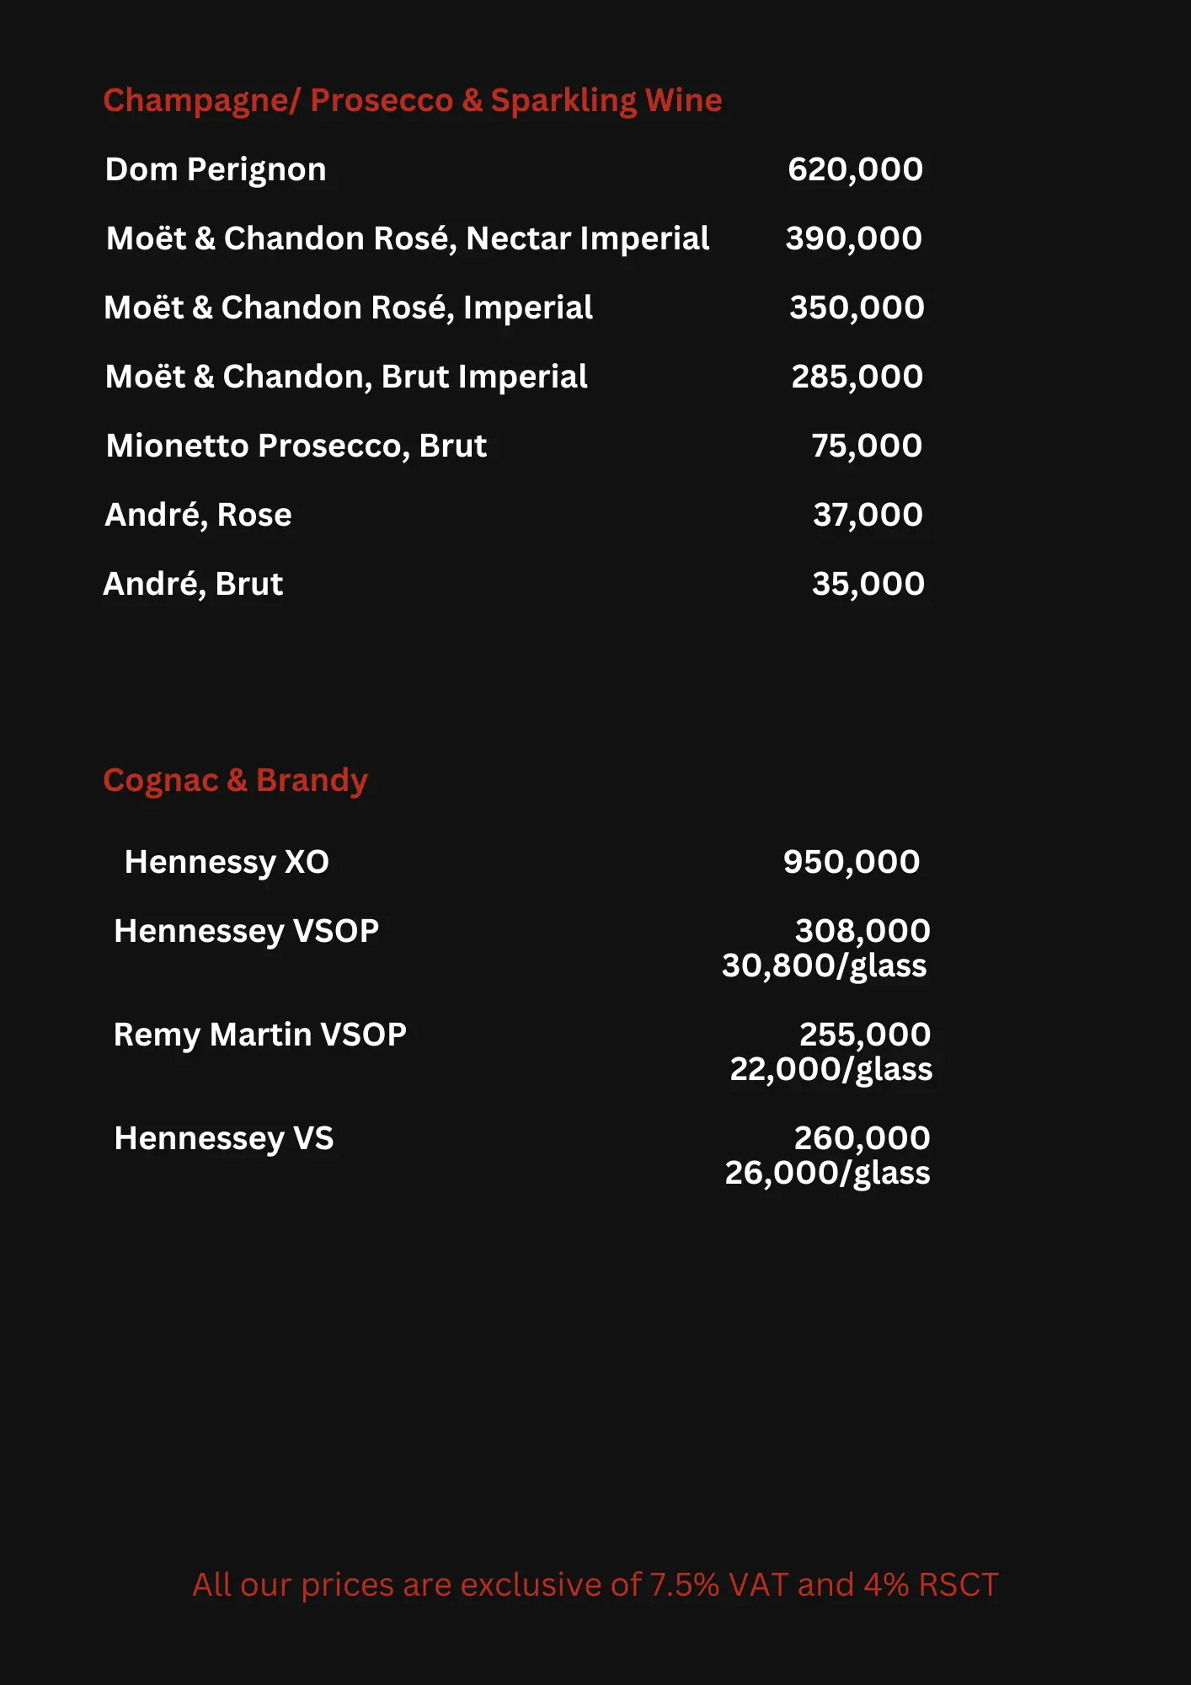Select Moët & Chandon Rosé, Nectar Imperial
The width and height of the screenshot is (1191, 1685).
[408, 239]
